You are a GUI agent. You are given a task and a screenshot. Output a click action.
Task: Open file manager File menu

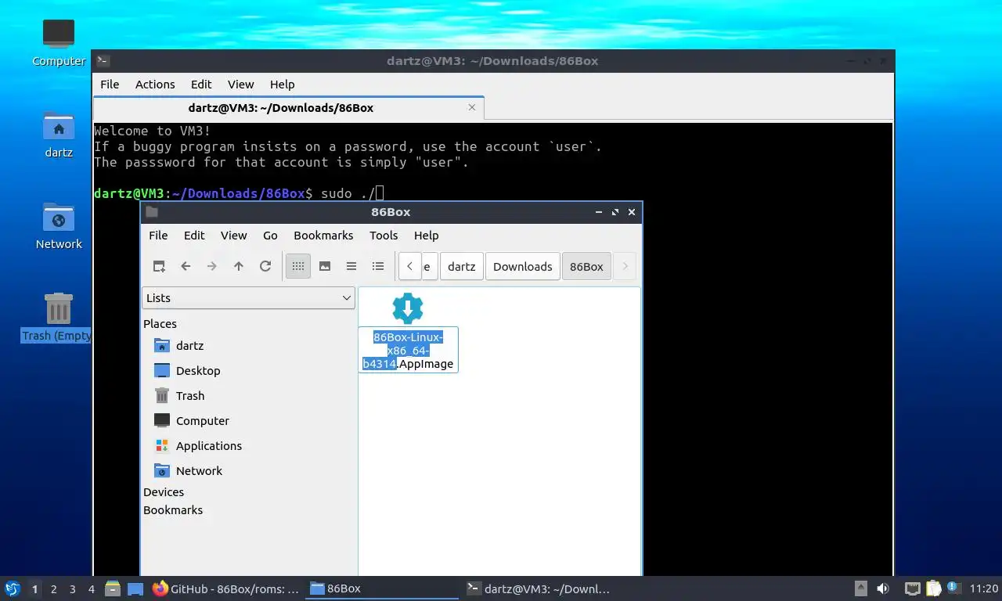click(158, 235)
